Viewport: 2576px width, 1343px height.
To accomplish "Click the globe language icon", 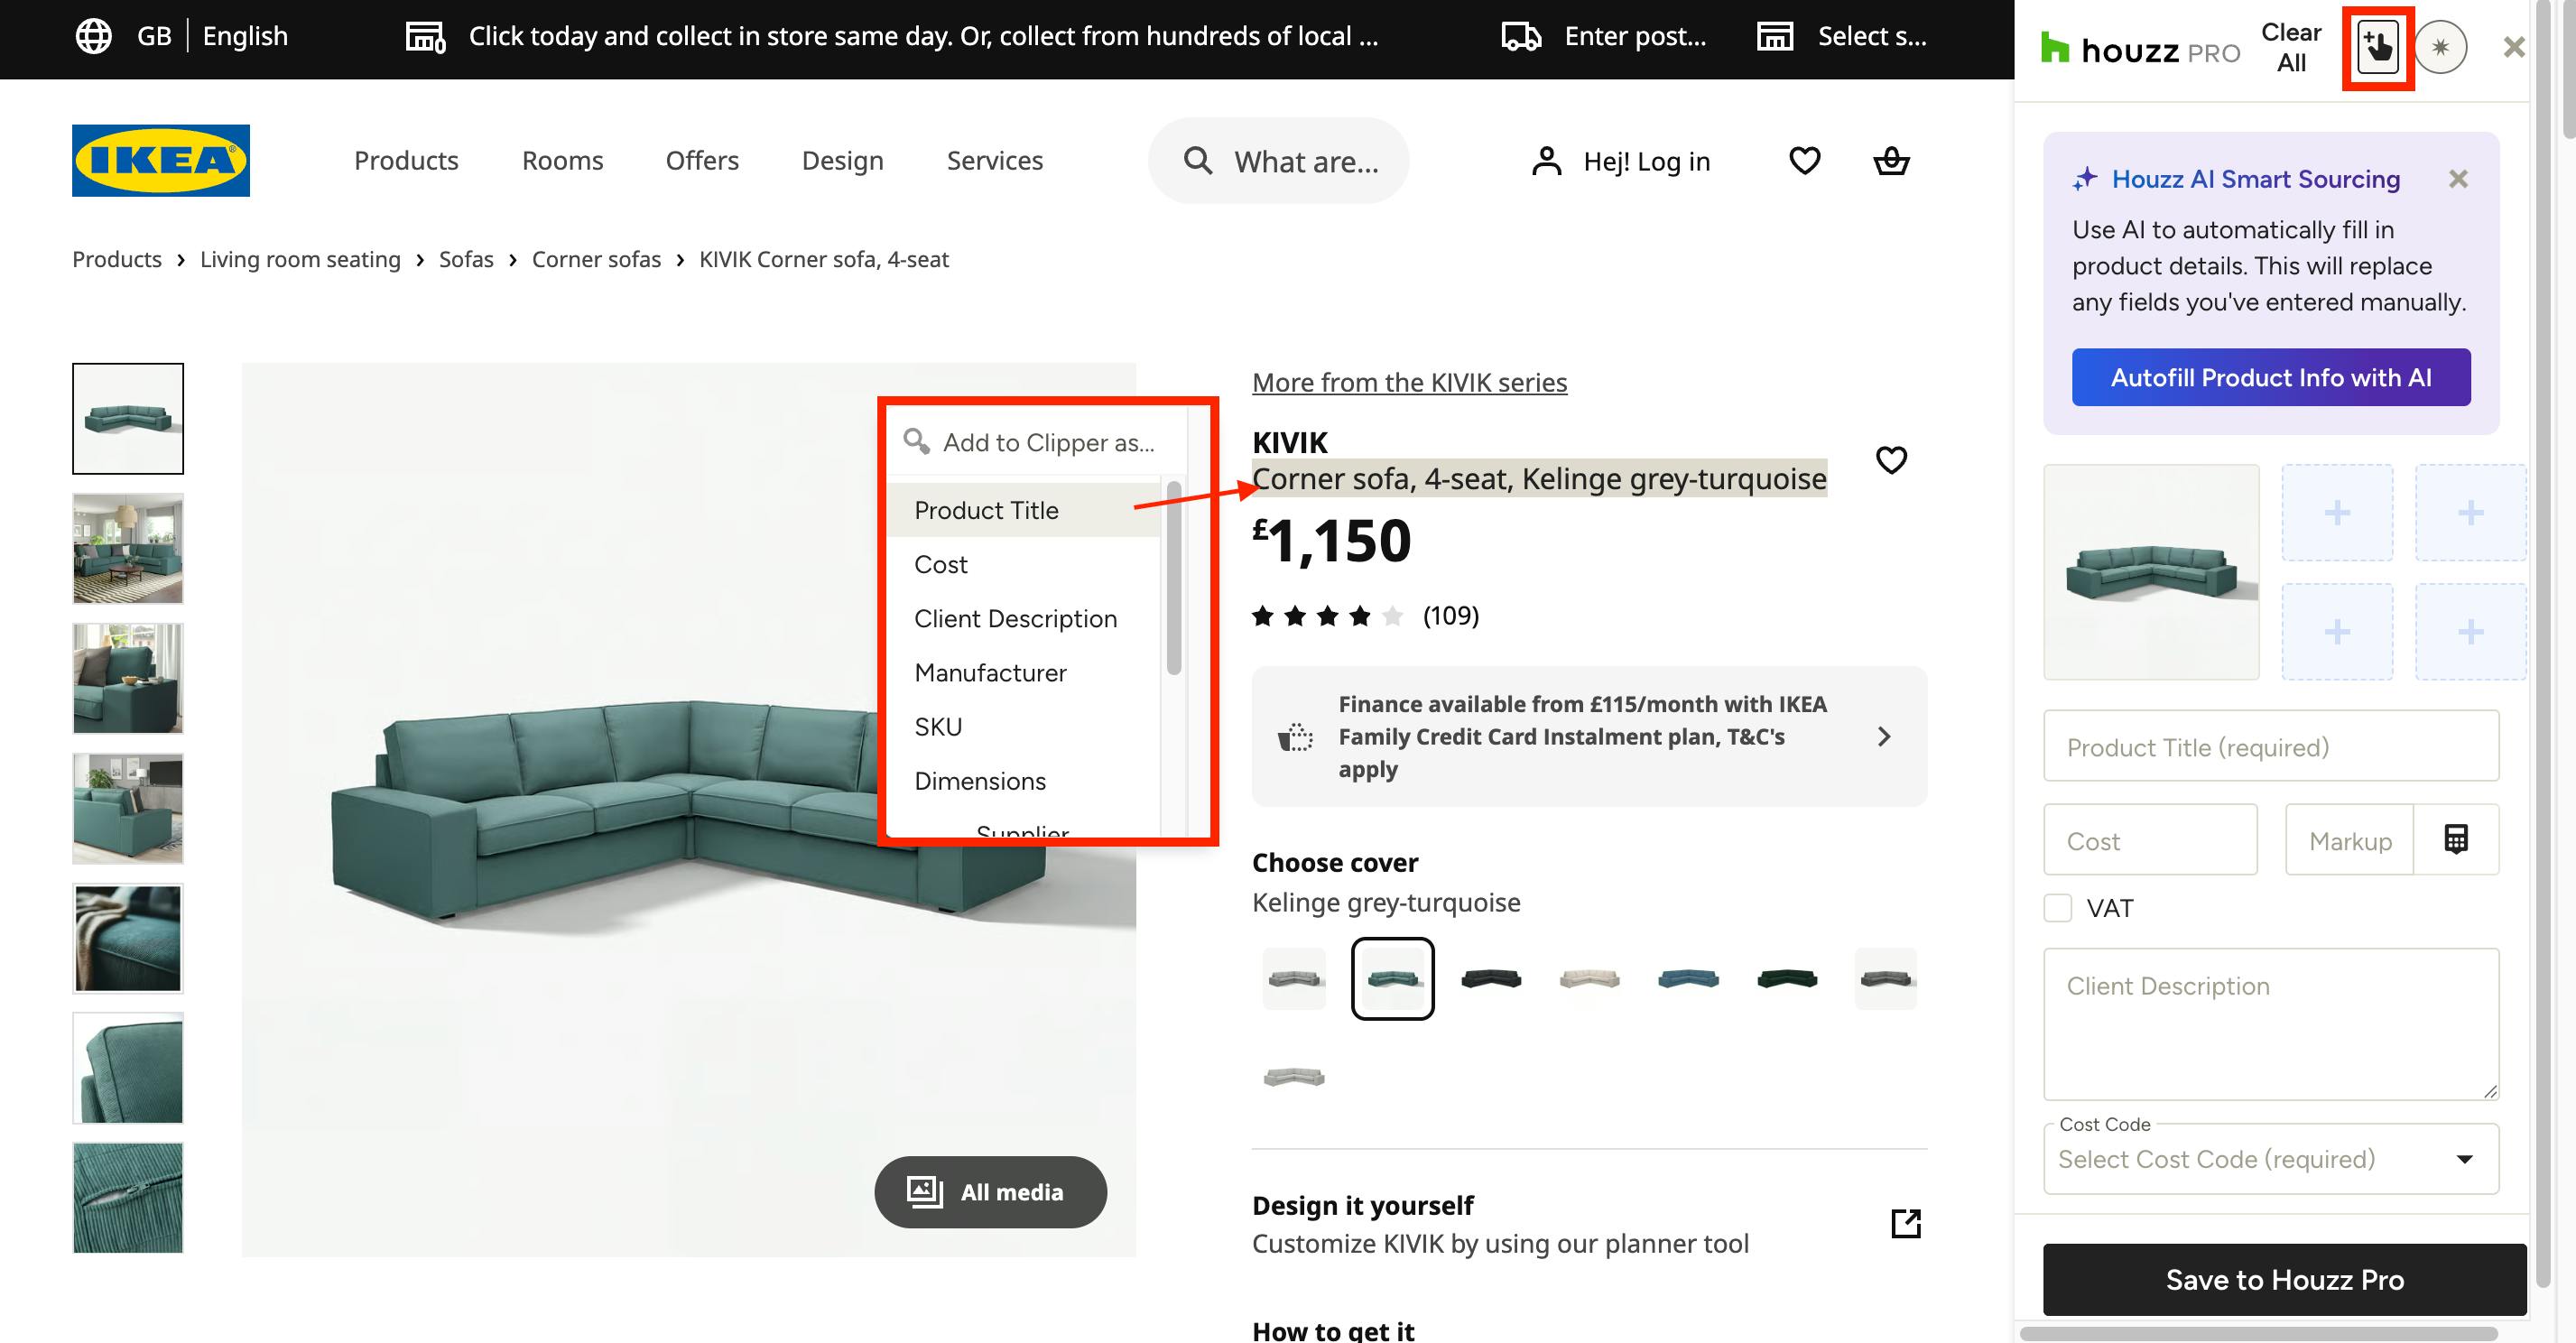I will (94, 36).
